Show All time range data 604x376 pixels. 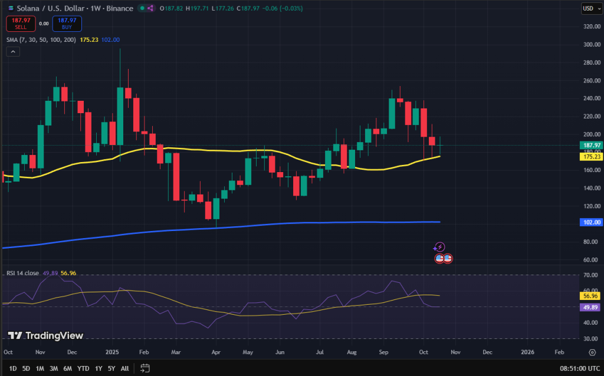[124, 368]
